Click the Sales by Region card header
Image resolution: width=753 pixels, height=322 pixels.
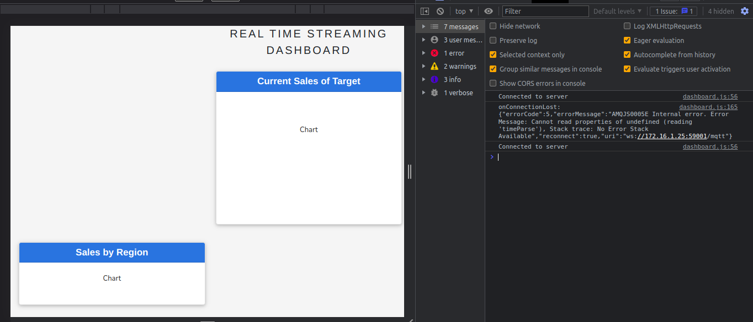pyautogui.click(x=112, y=253)
